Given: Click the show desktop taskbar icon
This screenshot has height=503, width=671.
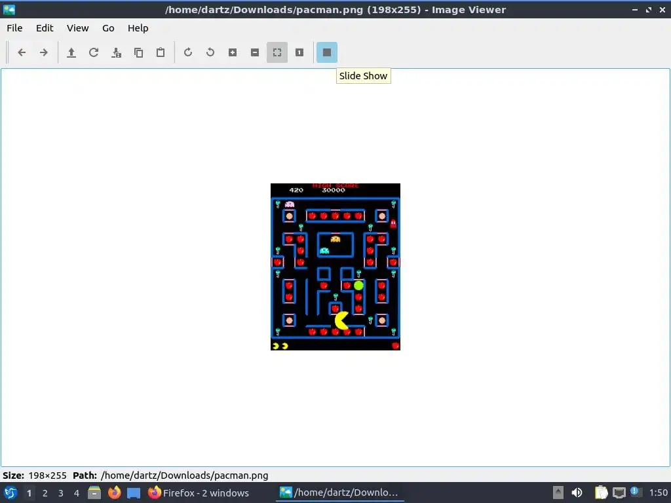Looking at the screenshot, I should pos(134,493).
